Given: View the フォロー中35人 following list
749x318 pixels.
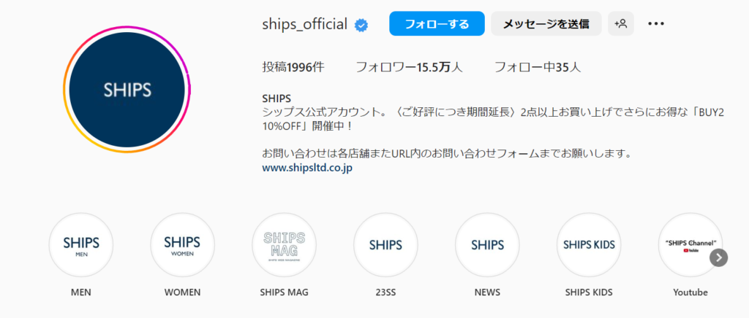Looking at the screenshot, I should point(538,67).
